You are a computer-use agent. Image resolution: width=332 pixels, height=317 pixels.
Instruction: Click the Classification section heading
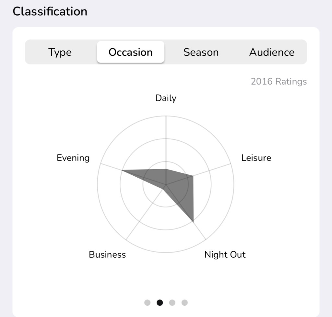[50, 11]
